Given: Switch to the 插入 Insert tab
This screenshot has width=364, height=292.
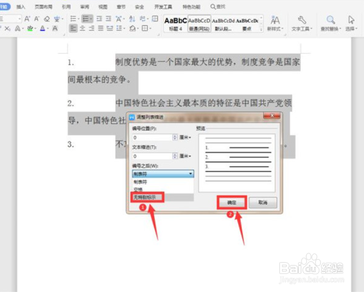Looking at the screenshot, I should 21,7.
